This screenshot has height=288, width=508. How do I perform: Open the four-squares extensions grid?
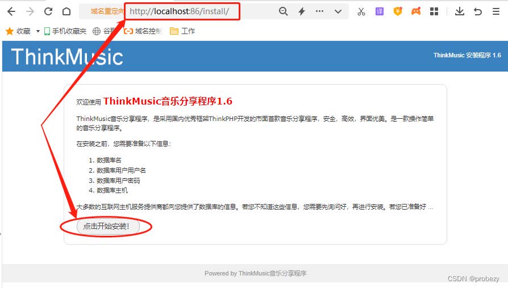point(434,12)
